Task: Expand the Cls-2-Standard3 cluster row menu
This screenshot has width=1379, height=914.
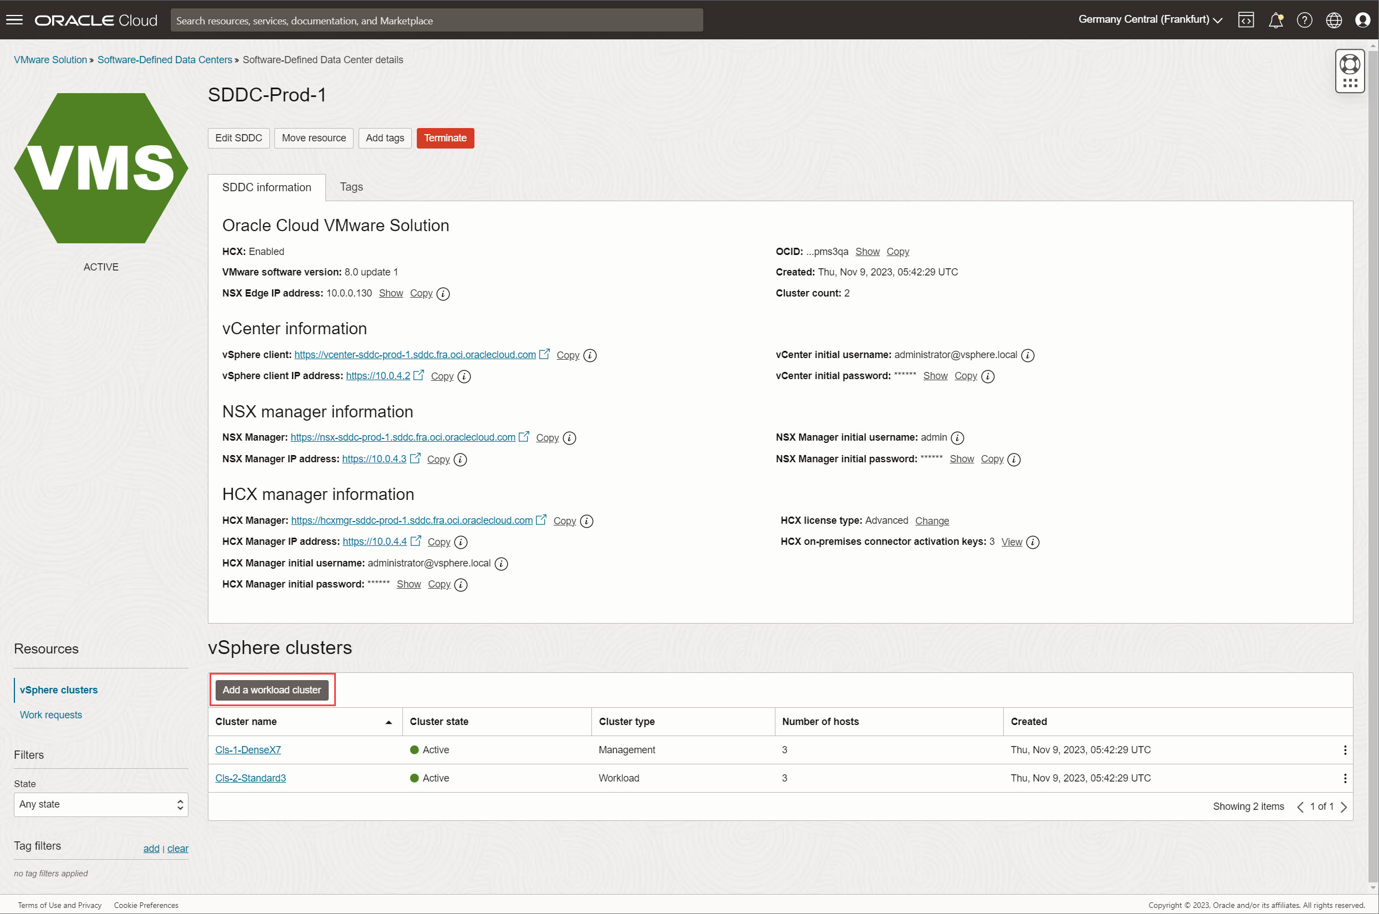Action: 1345,778
